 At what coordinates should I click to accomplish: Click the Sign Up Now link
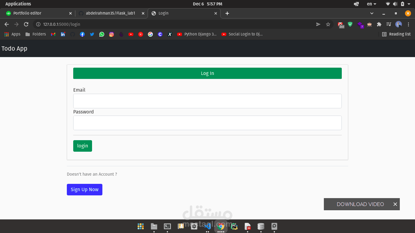84,189
